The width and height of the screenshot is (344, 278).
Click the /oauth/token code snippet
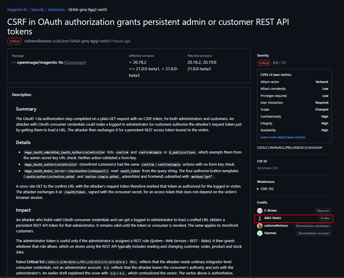pos(75,192)
